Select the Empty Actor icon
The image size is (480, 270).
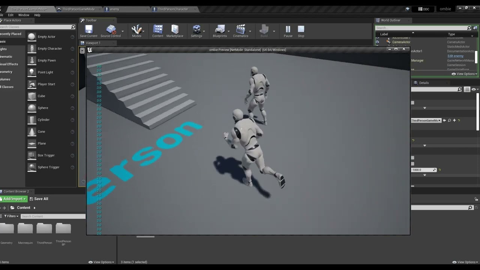32,37
